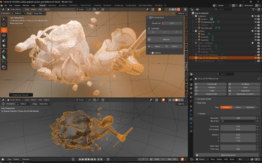Switch to the Modeling workspace tab
262x163 pixels.
point(52,6)
